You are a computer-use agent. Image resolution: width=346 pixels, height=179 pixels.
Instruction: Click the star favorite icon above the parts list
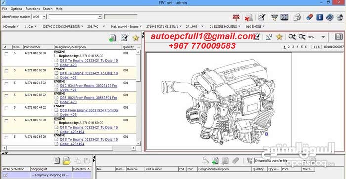click(x=136, y=38)
